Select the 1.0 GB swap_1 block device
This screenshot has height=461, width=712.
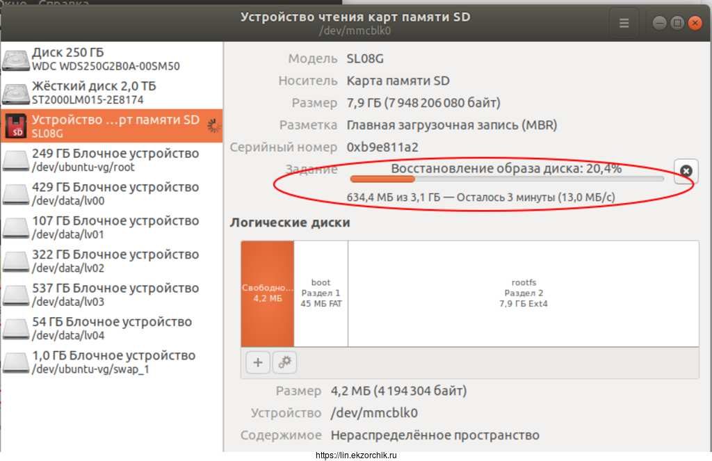click(x=113, y=362)
